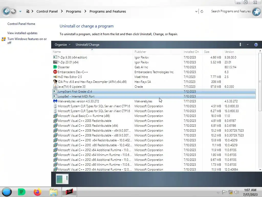Image resolution: width=262 pixels, height=197 pixels.
Task: Select Programs and Features breadcrumb
Action: [108, 11]
